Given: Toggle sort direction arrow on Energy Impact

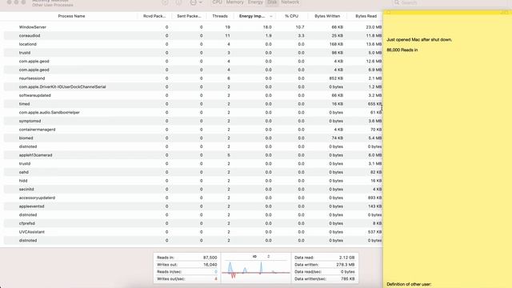Looking at the screenshot, I should 270,16.
